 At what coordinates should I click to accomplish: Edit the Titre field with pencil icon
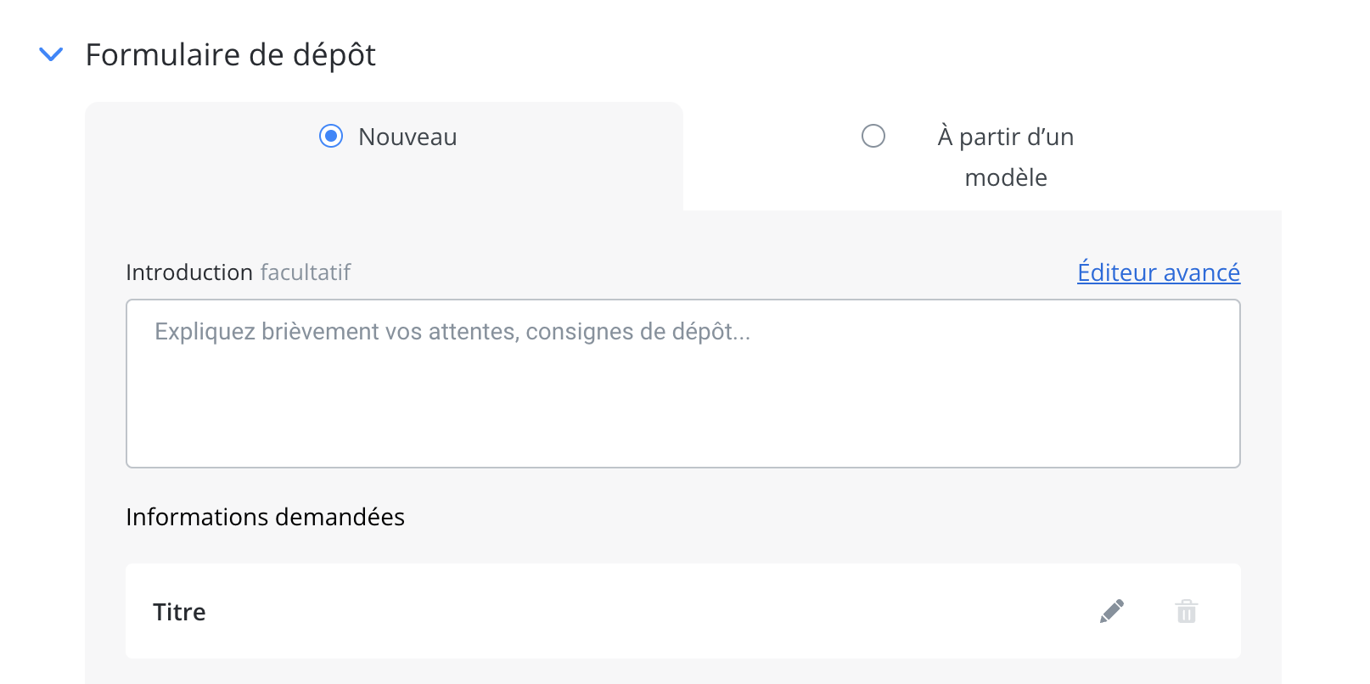click(1112, 611)
